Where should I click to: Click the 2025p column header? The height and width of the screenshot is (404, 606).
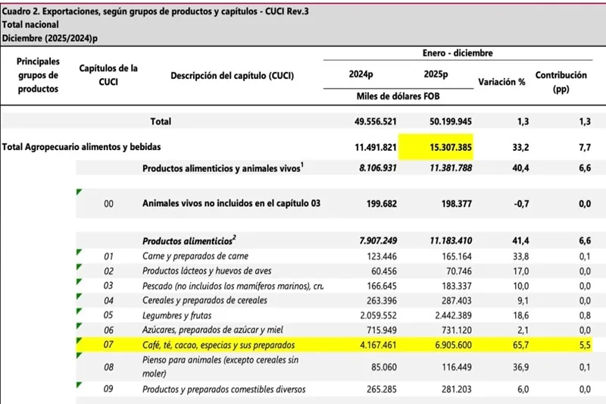point(436,75)
